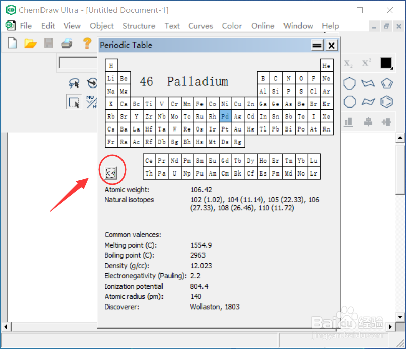Click the center vertically align icon
Image resolution: width=406 pixels, height=349 pixels.
coord(368,122)
